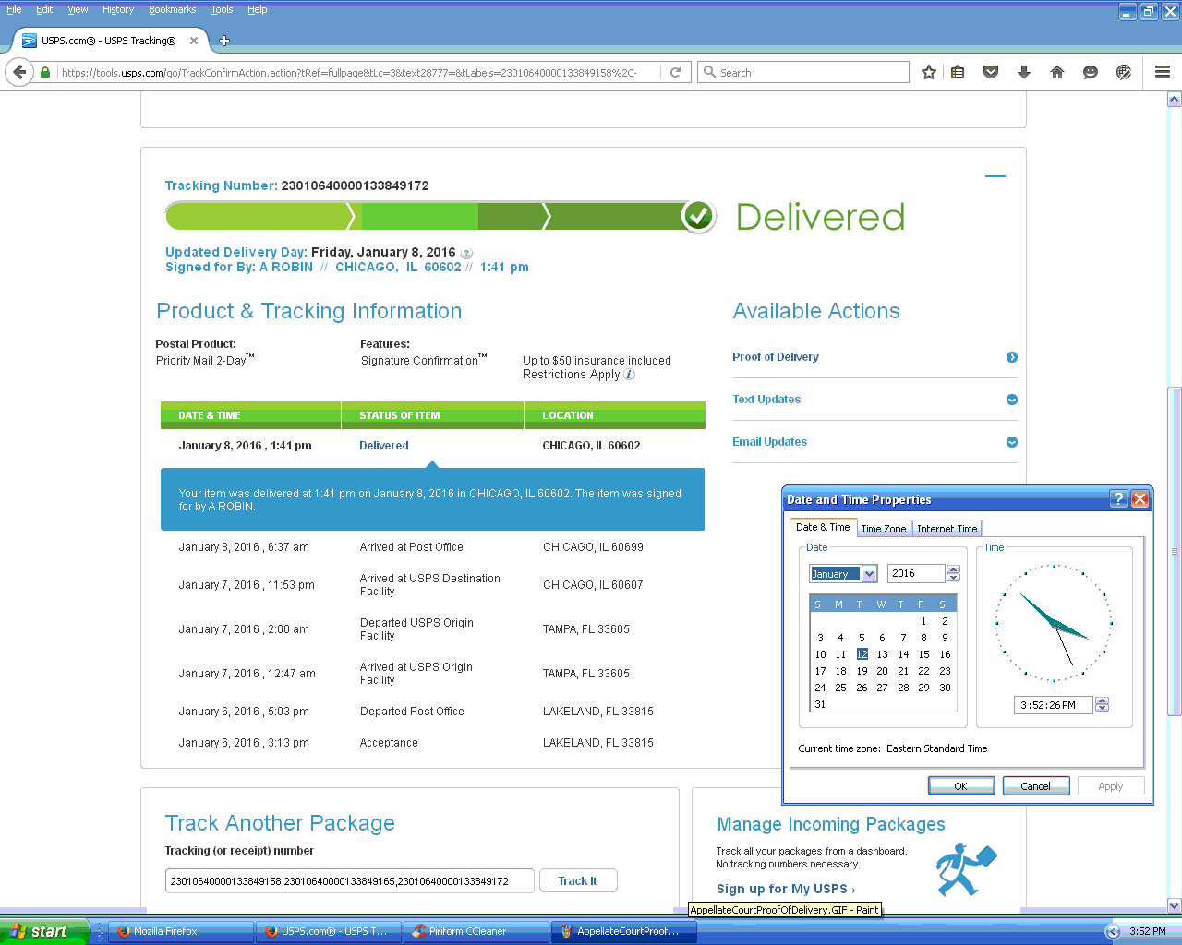The image size is (1182, 945).
Task: Open the Pocket icon in toolbar
Action: [991, 72]
